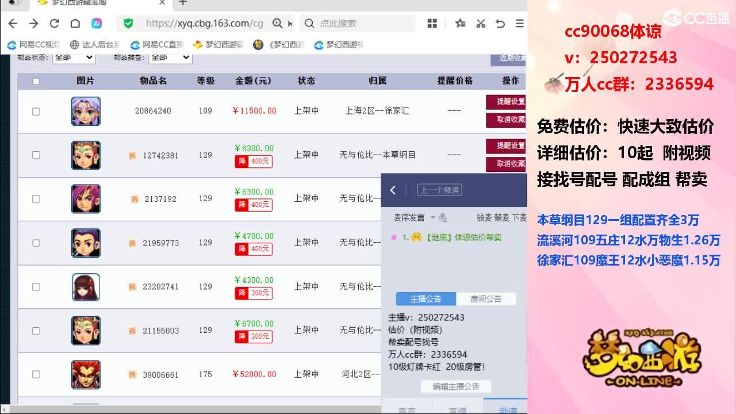Click the 拆 badge beside item 12742381
The image size is (736, 414).
click(x=133, y=155)
